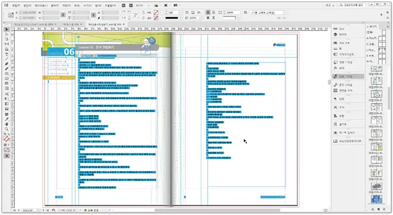Select the Eyedropper tool
Viewport: 393px width, 215px height.
pyautogui.click(x=7, y=119)
